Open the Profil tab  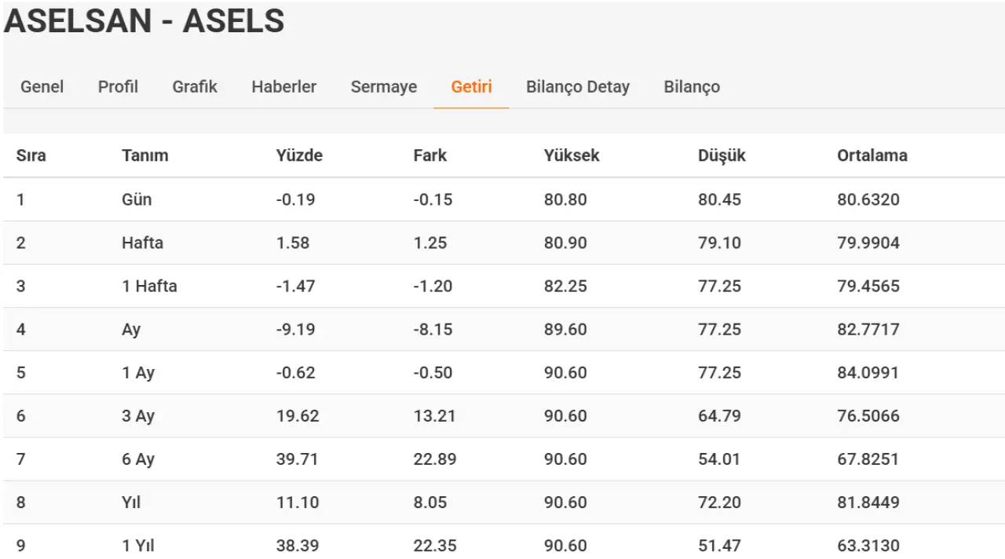[x=118, y=86]
